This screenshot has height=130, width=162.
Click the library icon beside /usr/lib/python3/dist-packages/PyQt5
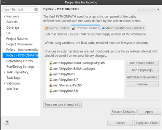51,63
